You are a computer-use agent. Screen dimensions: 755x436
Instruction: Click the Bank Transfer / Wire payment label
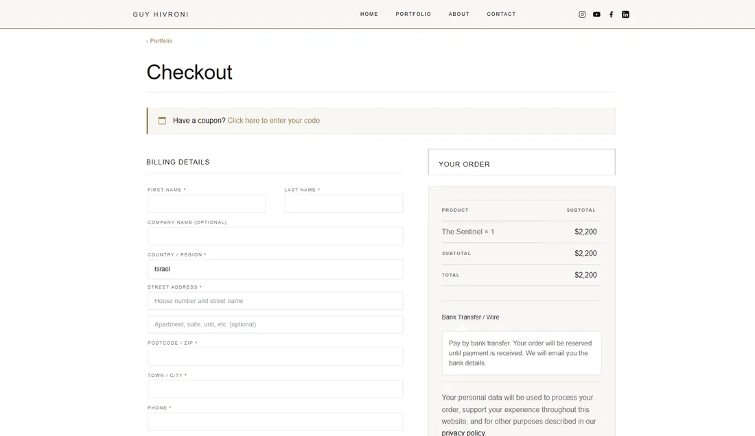point(470,317)
